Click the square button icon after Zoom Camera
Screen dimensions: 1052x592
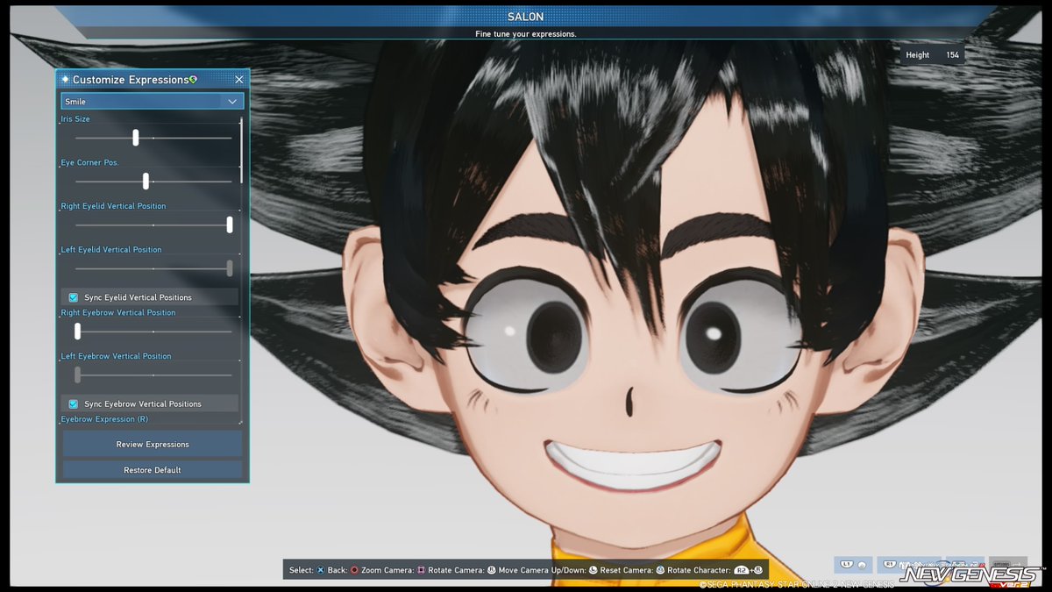click(421, 570)
